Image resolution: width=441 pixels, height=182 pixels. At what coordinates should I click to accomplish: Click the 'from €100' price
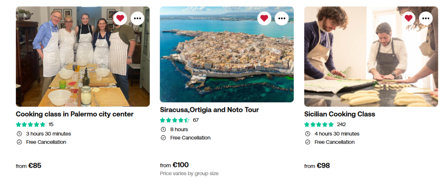click(x=174, y=165)
